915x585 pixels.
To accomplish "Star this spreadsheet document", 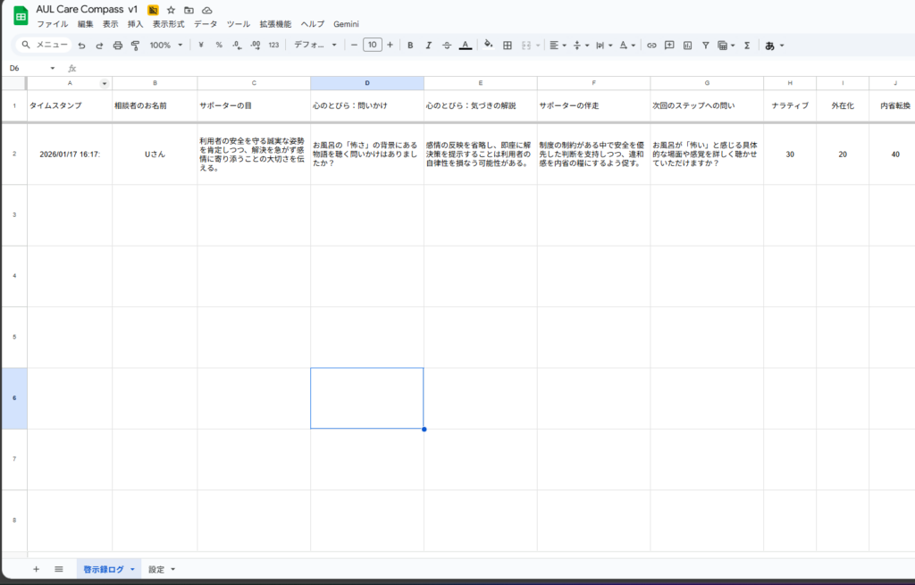I will tap(171, 9).
